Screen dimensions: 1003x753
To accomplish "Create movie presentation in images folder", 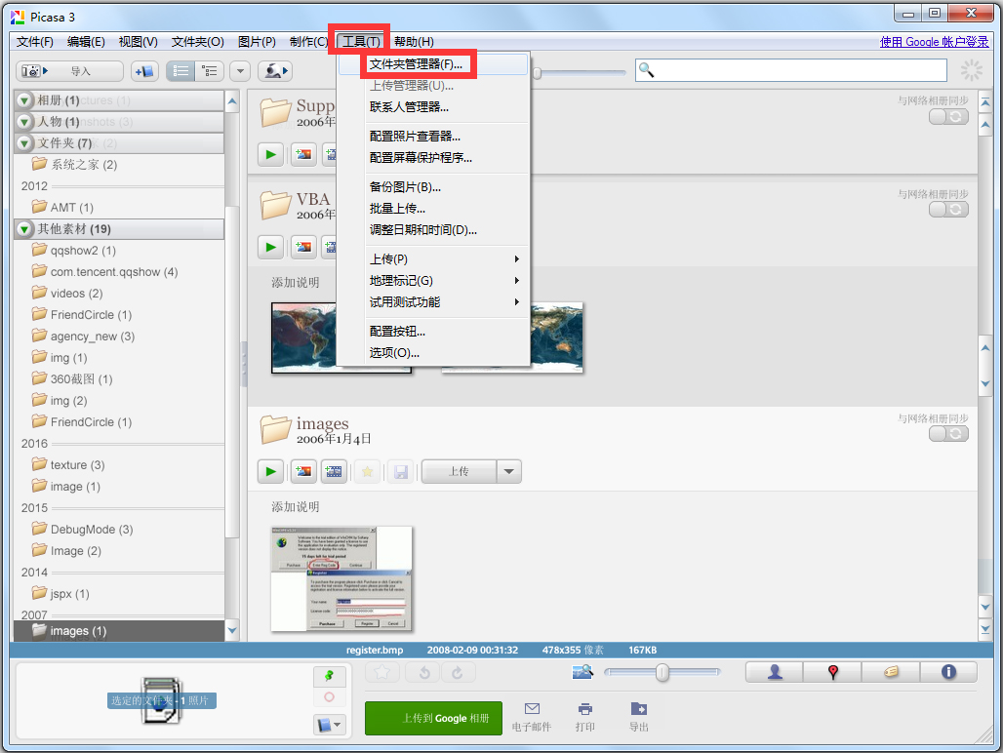I will click(x=334, y=472).
